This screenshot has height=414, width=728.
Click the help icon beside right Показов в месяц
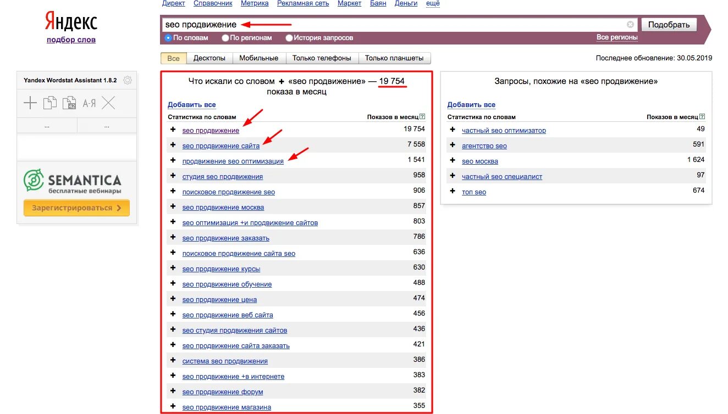702,117
